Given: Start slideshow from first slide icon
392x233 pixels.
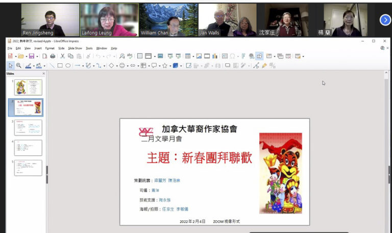Looking at the screenshot, I should pyautogui.click(x=170, y=56).
